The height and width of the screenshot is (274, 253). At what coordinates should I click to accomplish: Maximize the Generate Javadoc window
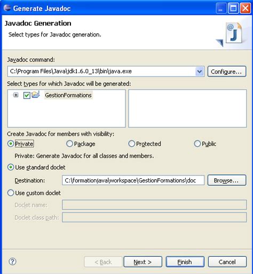click(x=233, y=8)
